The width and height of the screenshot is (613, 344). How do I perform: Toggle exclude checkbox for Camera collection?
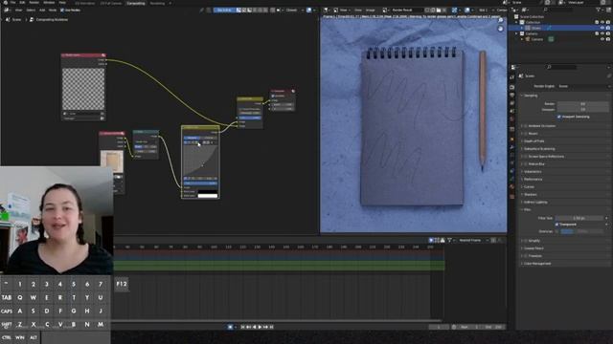coord(597,34)
